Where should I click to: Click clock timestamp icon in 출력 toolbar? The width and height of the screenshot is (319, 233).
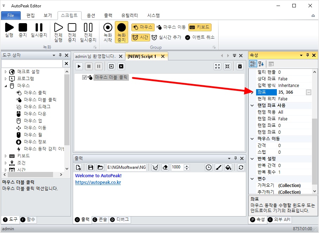pyautogui.click(x=209, y=167)
